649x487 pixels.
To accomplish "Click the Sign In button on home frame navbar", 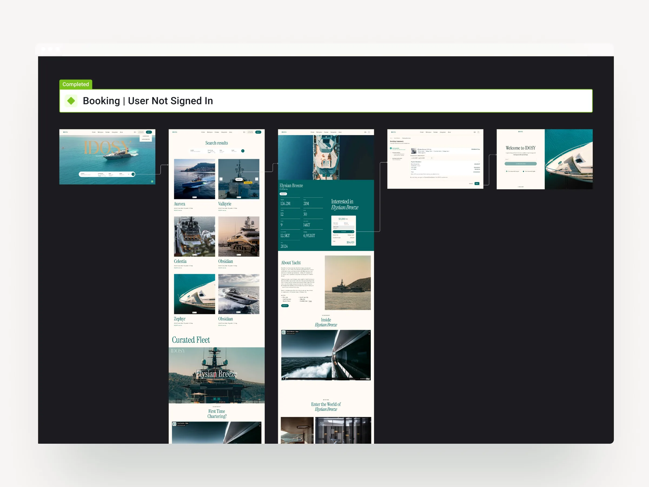I will pos(149,132).
